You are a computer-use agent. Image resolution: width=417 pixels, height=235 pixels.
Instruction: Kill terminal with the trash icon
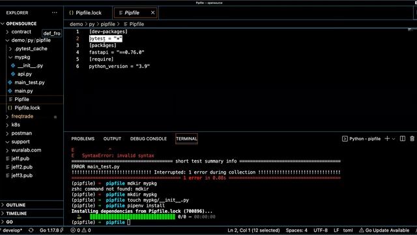pos(412,138)
